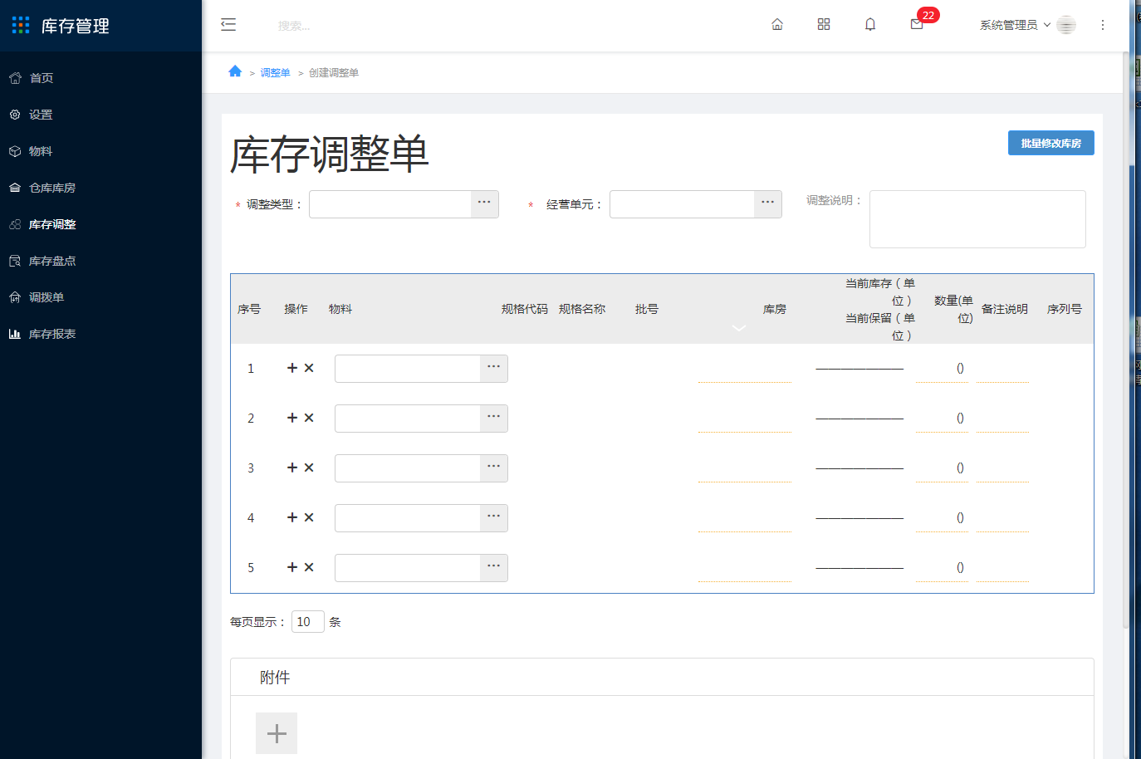The image size is (1141, 759).
Task: Click the attachment upload plus tile
Action: pyautogui.click(x=277, y=733)
